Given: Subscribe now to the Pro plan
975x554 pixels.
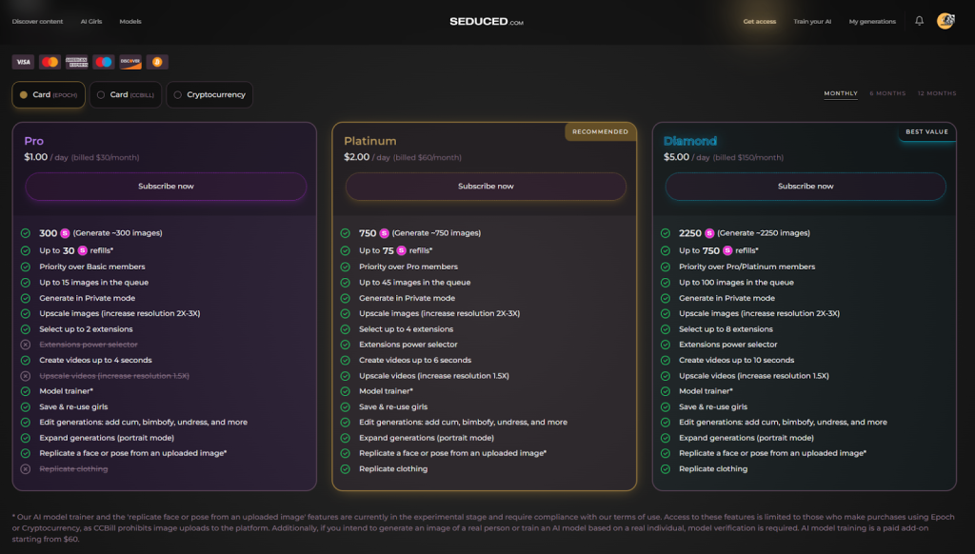Looking at the screenshot, I should [166, 186].
